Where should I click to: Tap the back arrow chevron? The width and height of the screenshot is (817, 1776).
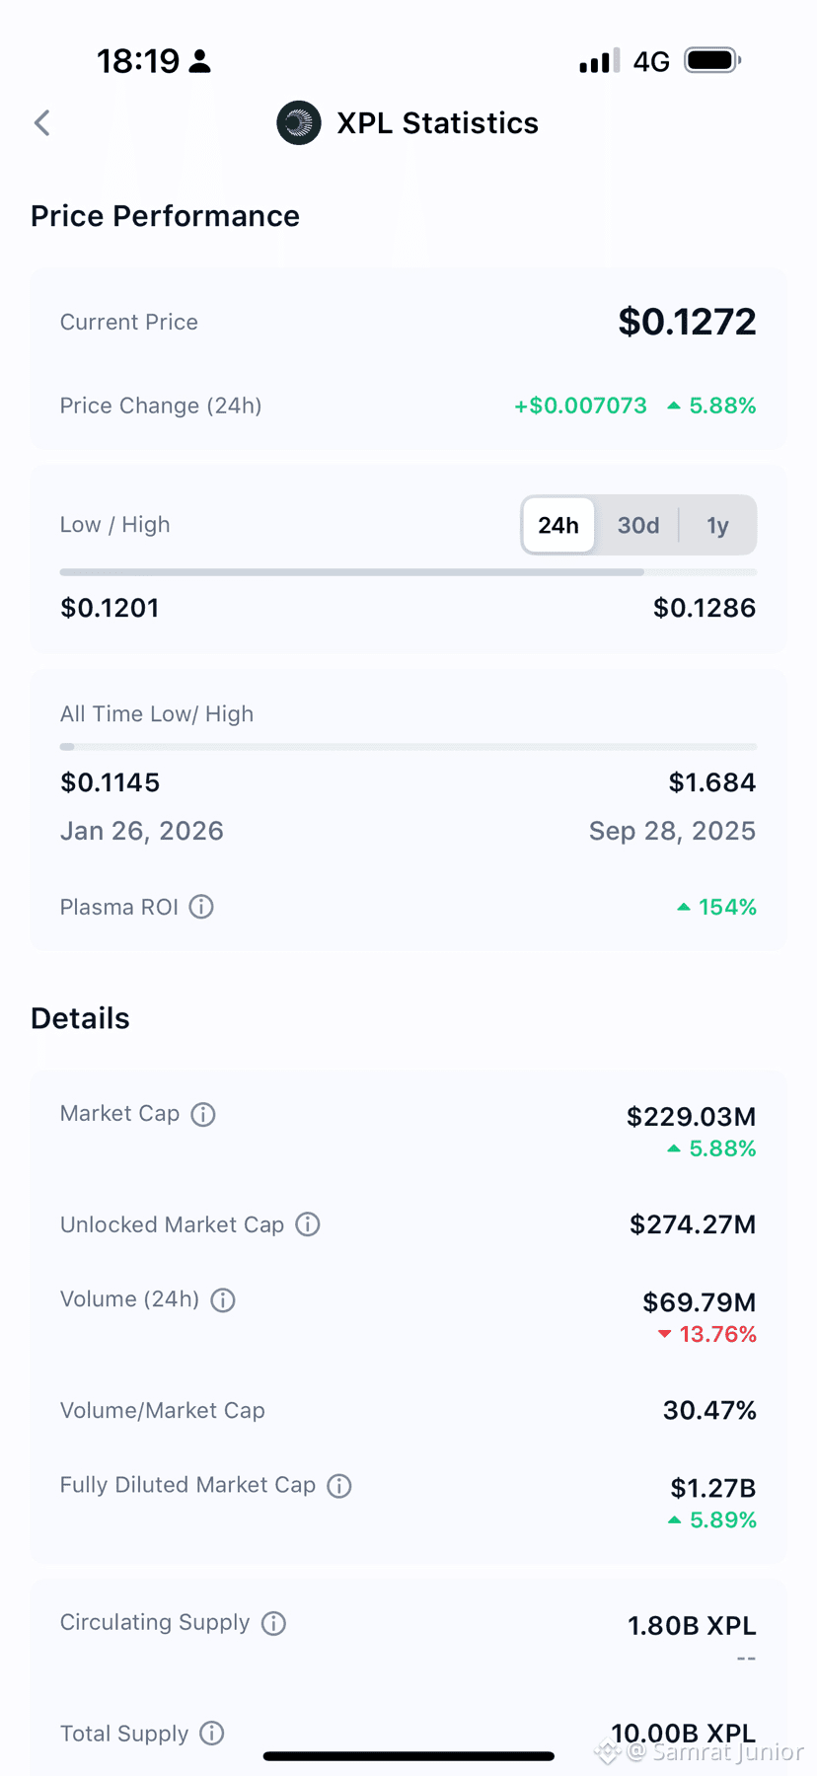point(41,123)
